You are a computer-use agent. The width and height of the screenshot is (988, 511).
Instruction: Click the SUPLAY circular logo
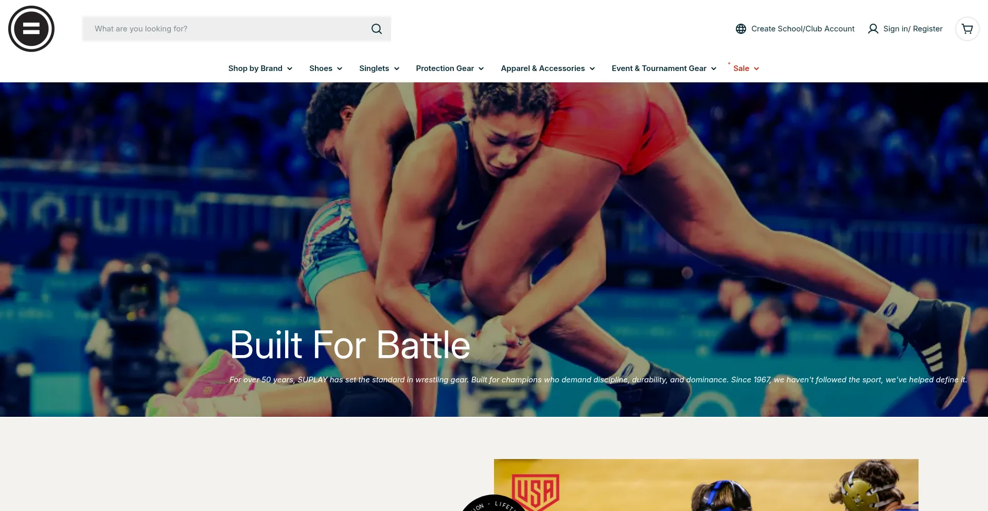(x=31, y=29)
